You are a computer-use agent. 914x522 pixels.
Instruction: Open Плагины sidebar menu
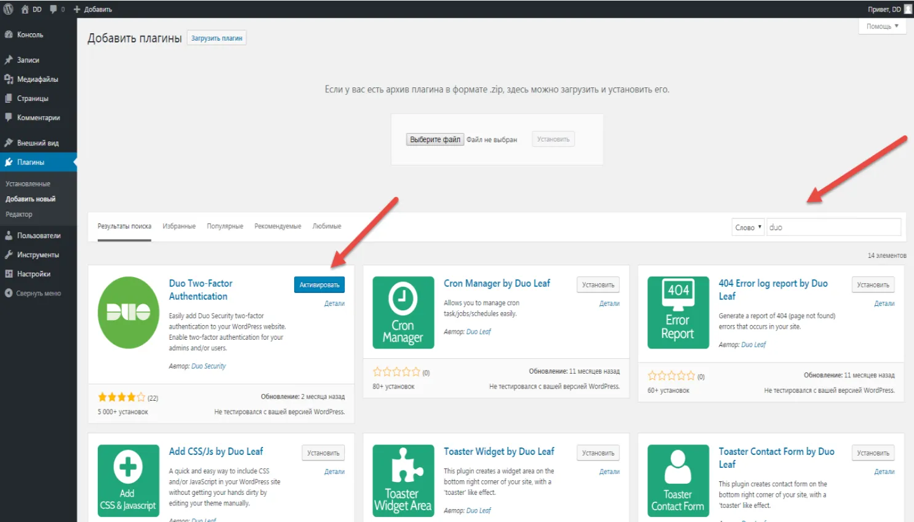click(x=38, y=162)
